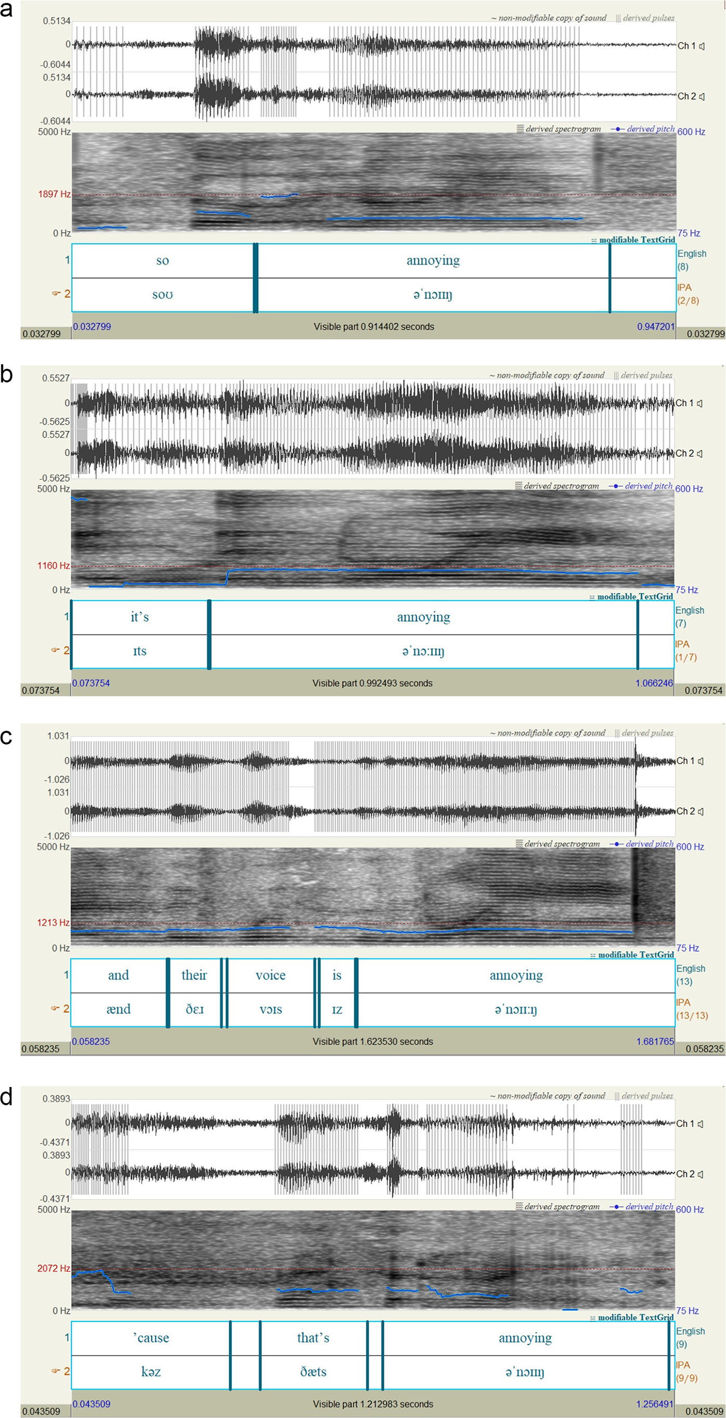726x1418 pixels.
Task: Mute Ch 2 speaker icon in panel d
Action: tap(701, 1174)
